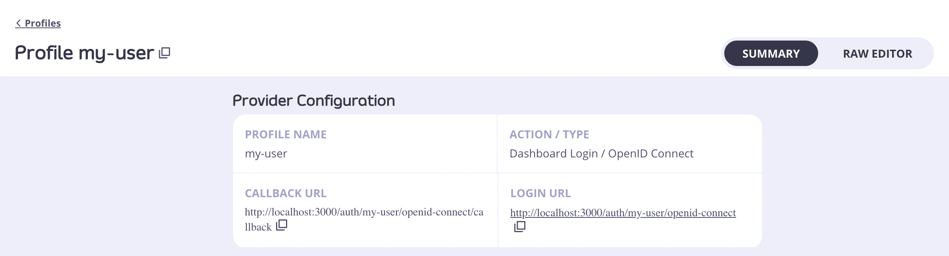Toggle back to SUMMARY view

click(770, 53)
